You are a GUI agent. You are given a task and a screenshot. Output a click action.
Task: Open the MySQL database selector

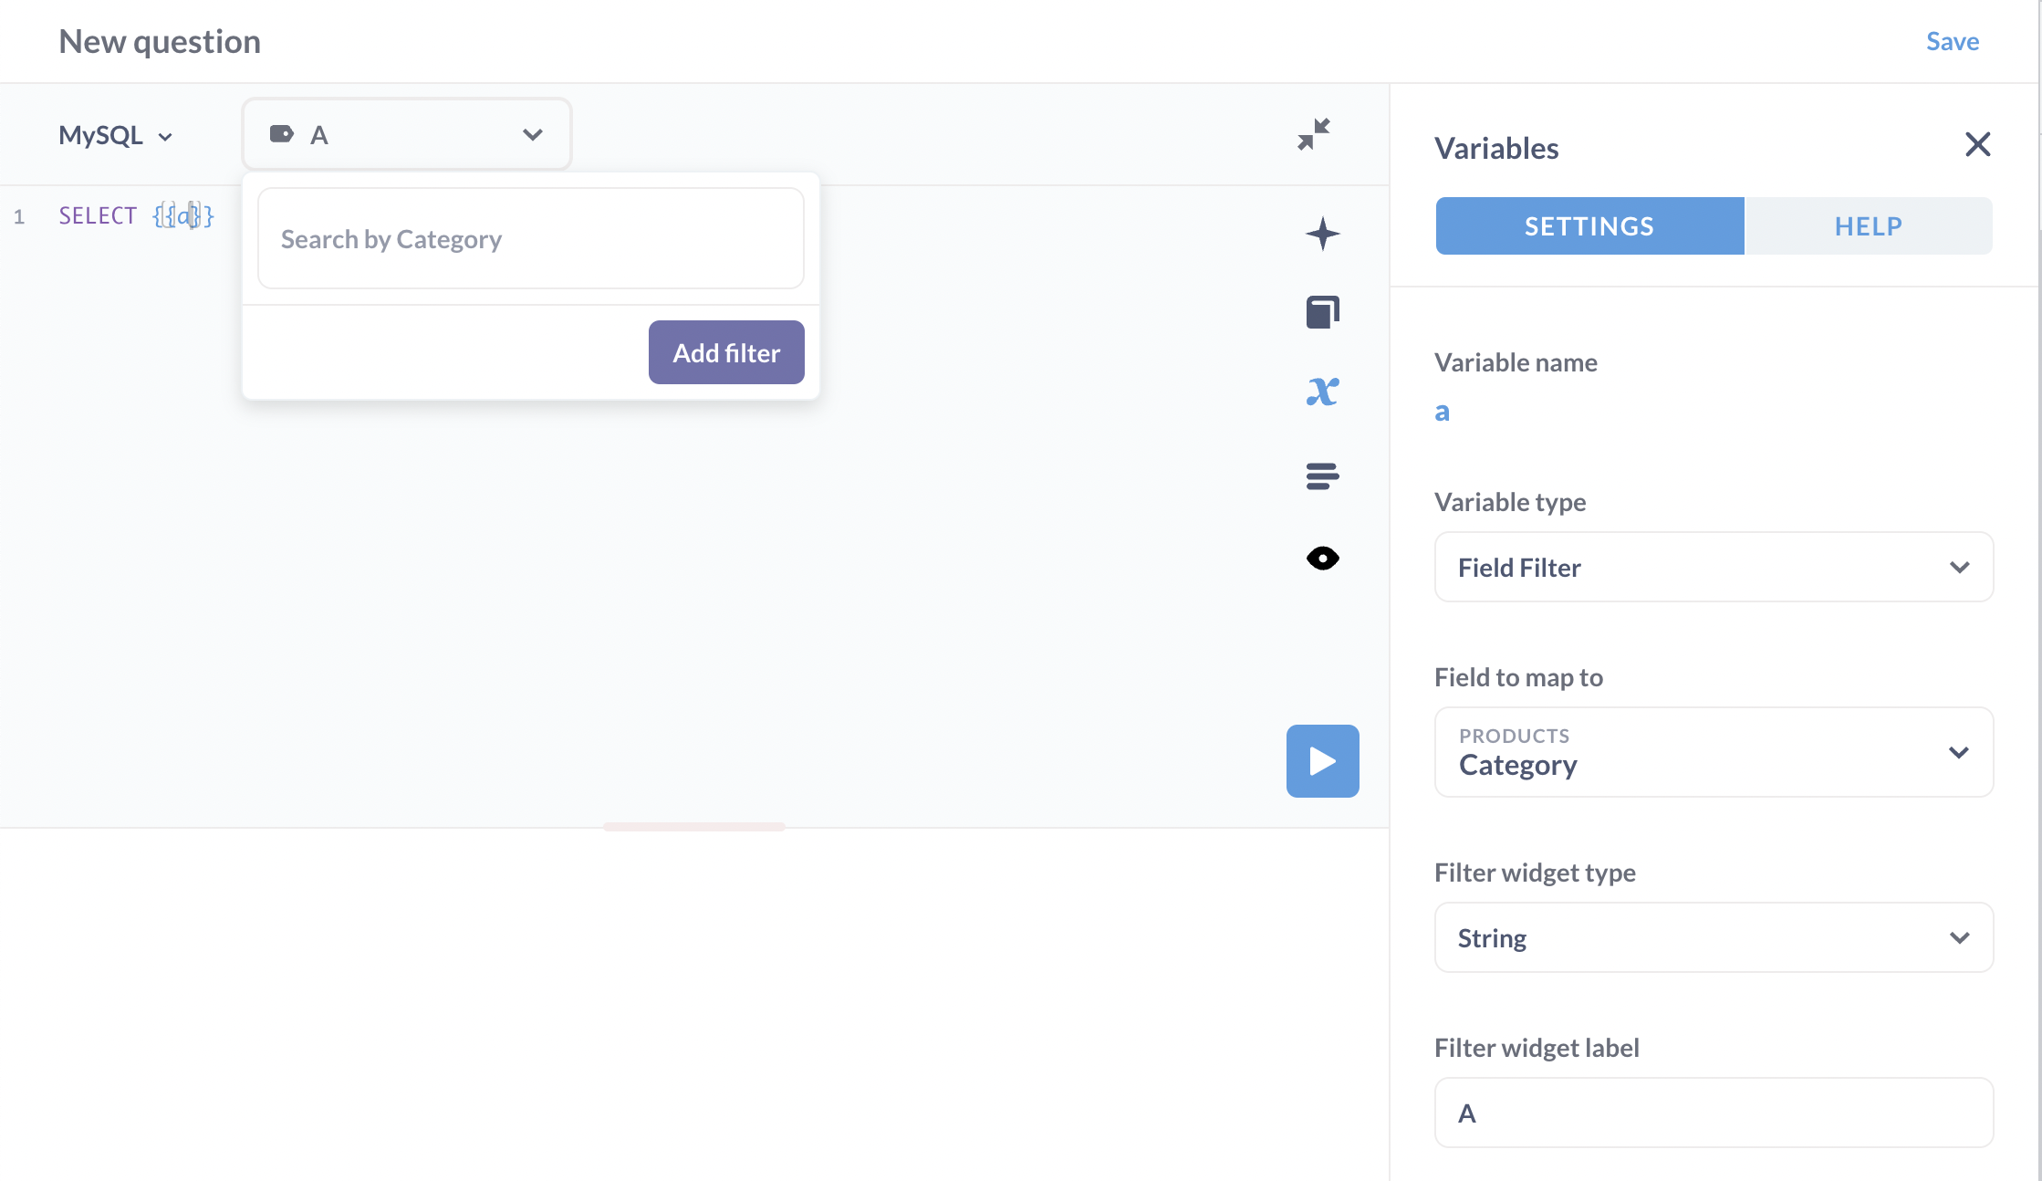point(115,134)
